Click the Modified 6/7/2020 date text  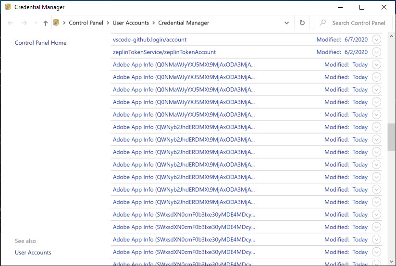(x=342, y=40)
